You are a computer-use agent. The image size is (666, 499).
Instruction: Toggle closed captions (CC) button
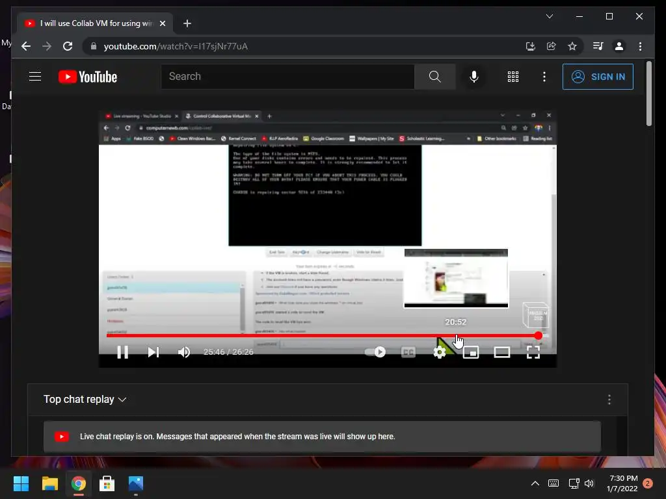coord(408,352)
